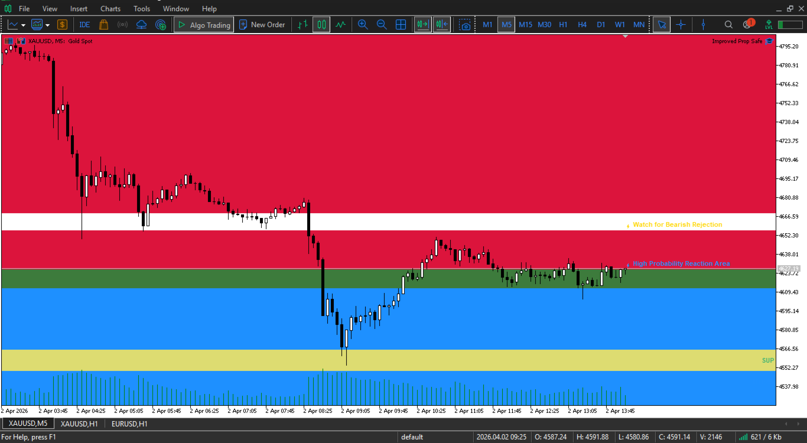Zoom in on the chart
Image resolution: width=807 pixels, height=443 pixels.
pos(363,25)
